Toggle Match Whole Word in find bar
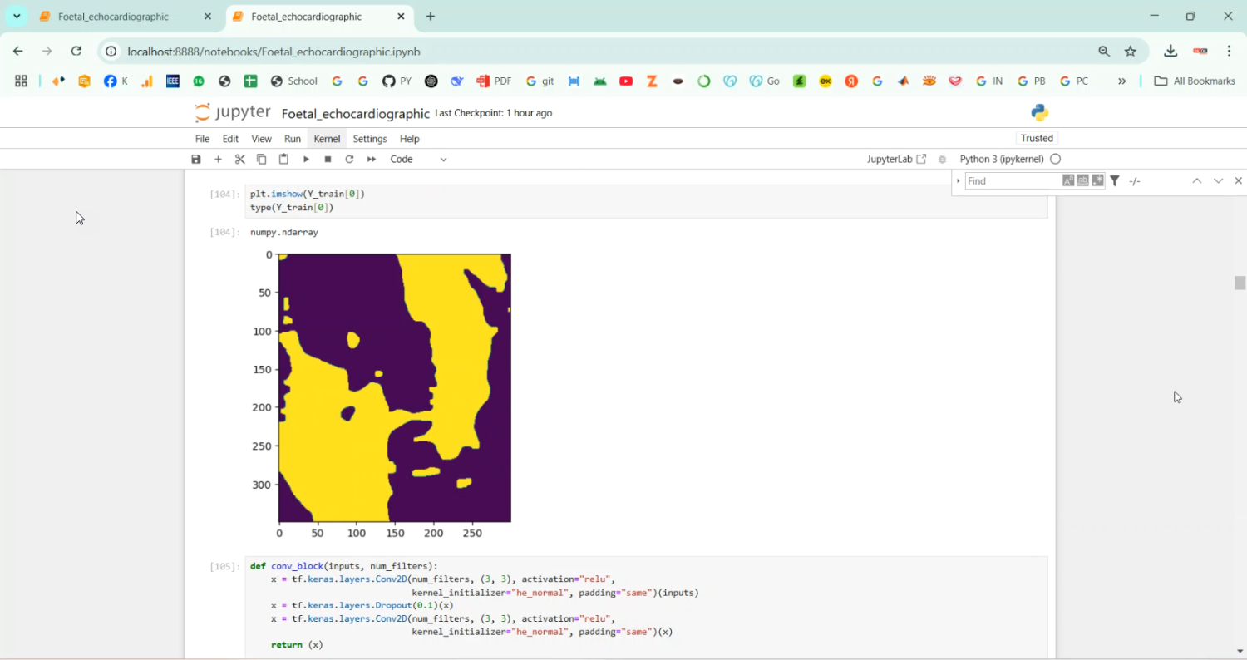Screen dimensions: 1247x660 [1082, 180]
